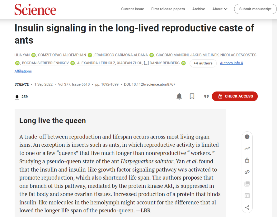Go to Current Issue
The image size is (277, 217).
tap(133, 9)
